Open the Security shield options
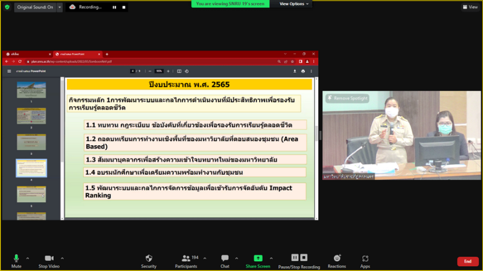Screen dimensions: 483x271 pos(149,260)
